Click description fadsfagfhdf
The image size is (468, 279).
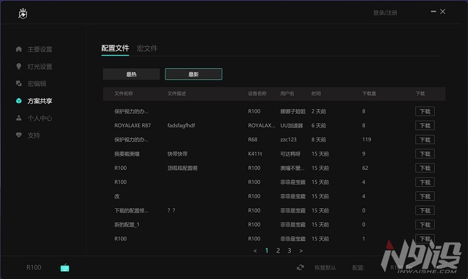(x=181, y=125)
